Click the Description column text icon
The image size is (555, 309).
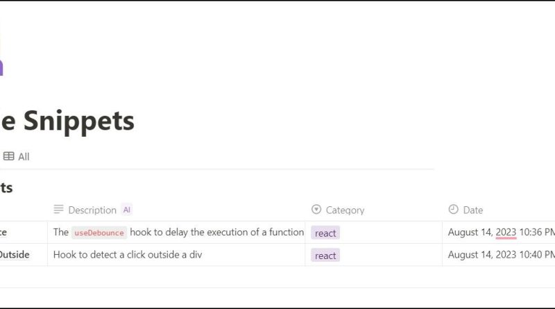(58, 210)
